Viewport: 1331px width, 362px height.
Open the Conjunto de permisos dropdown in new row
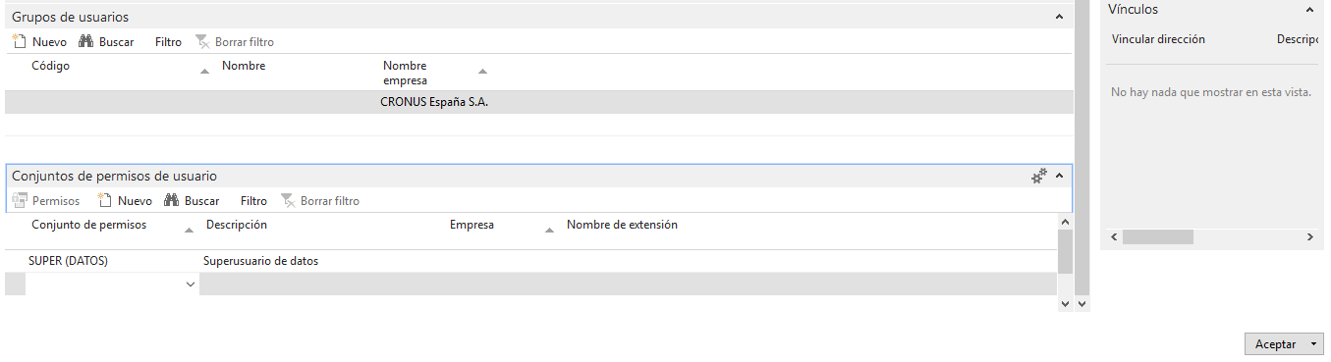point(191,284)
